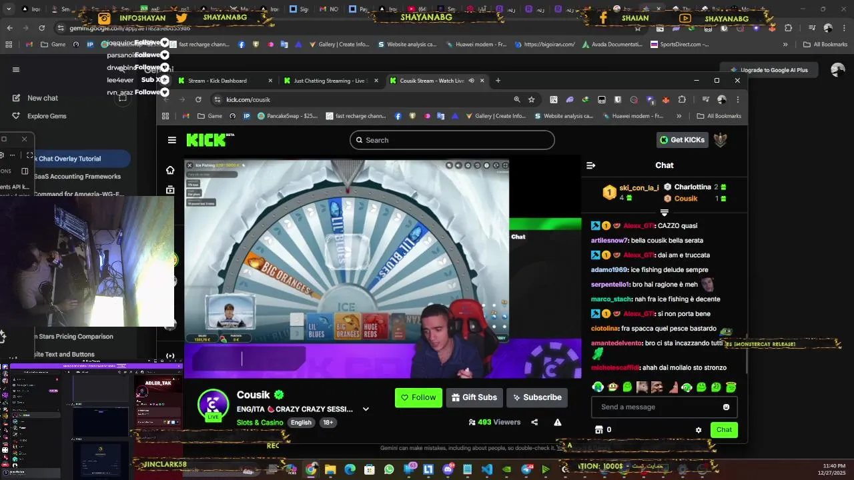The width and height of the screenshot is (854, 480).
Task: Open the Kick sidebar hamburger menu
Action: tap(172, 140)
